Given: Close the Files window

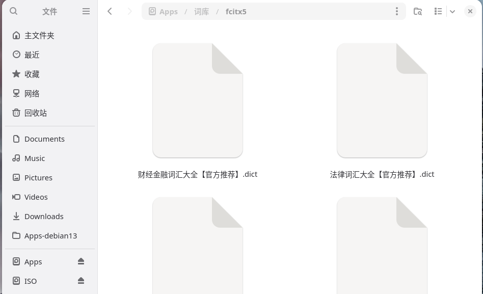Looking at the screenshot, I should click(470, 11).
